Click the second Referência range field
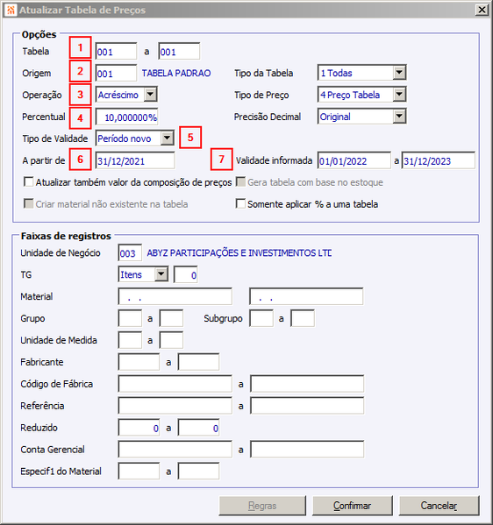Viewport: 493px width, 525px height. coord(307,406)
